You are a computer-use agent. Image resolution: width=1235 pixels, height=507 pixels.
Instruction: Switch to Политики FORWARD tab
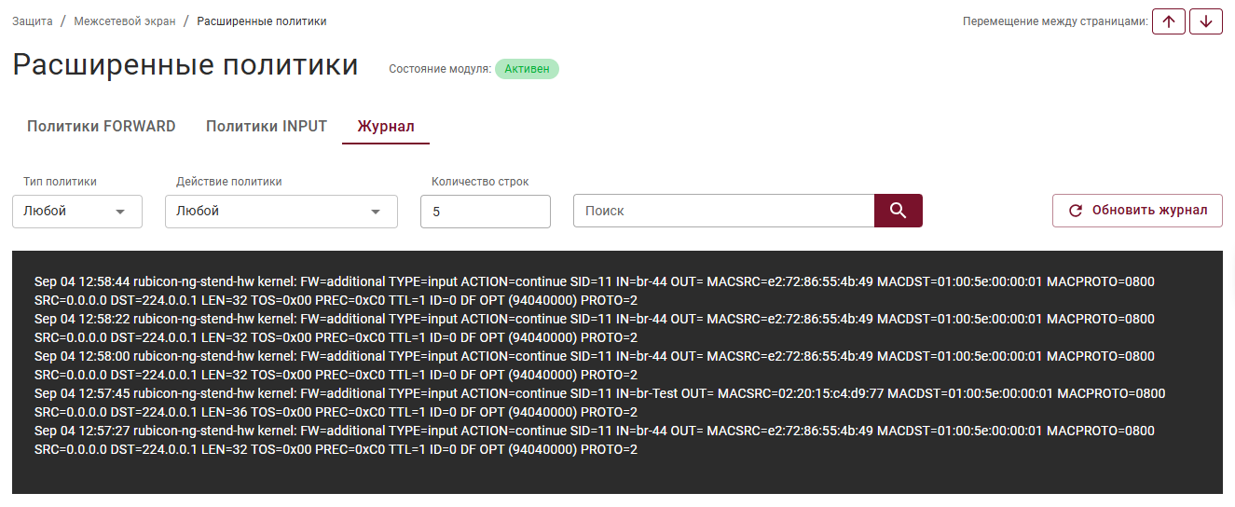pos(102,127)
